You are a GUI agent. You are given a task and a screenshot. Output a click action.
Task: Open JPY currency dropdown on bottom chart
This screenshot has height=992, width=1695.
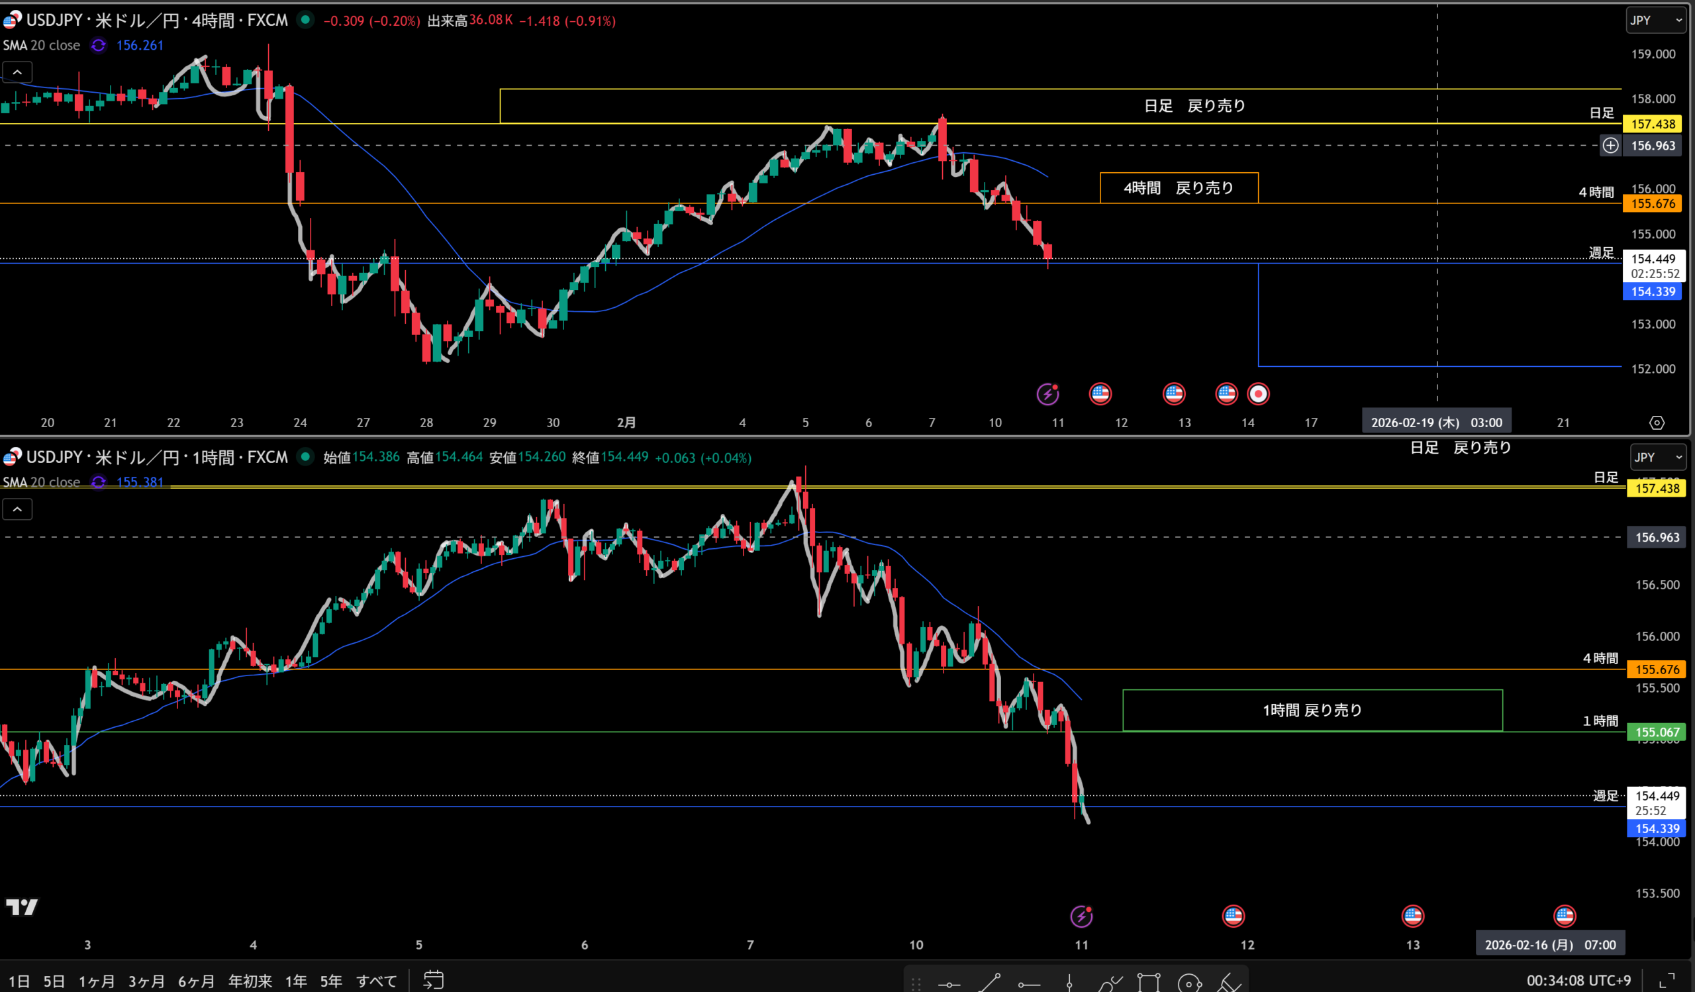(x=1657, y=458)
